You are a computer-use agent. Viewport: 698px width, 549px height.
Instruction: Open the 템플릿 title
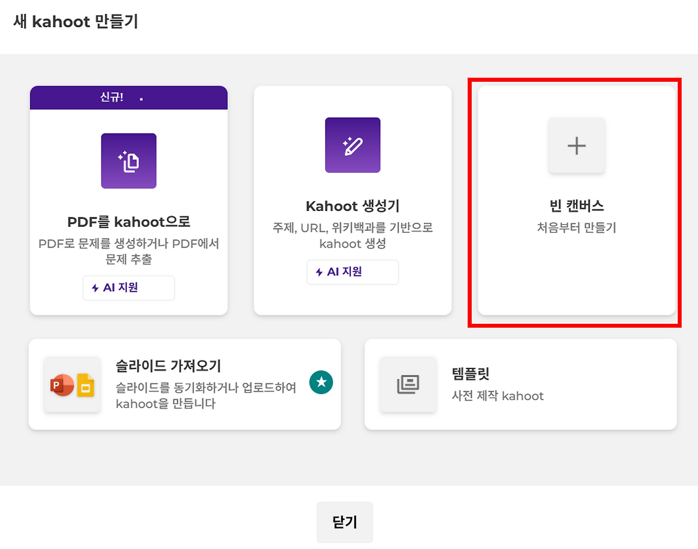pyautogui.click(x=471, y=373)
